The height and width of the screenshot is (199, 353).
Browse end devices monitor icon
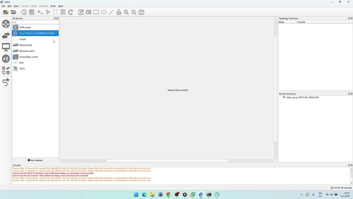coord(6,47)
